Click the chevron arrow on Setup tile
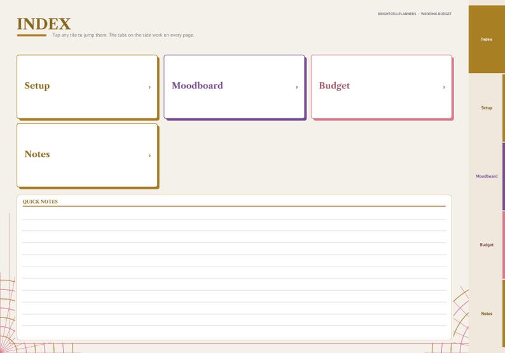 [149, 87]
